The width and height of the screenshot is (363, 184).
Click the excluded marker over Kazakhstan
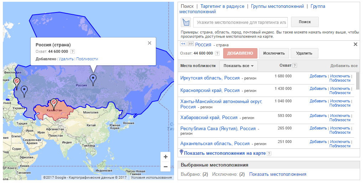click(54, 103)
